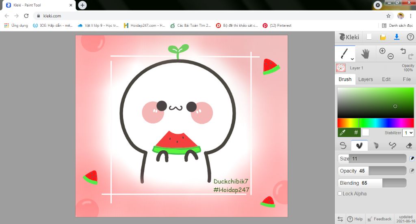Open the File tab

(406, 79)
